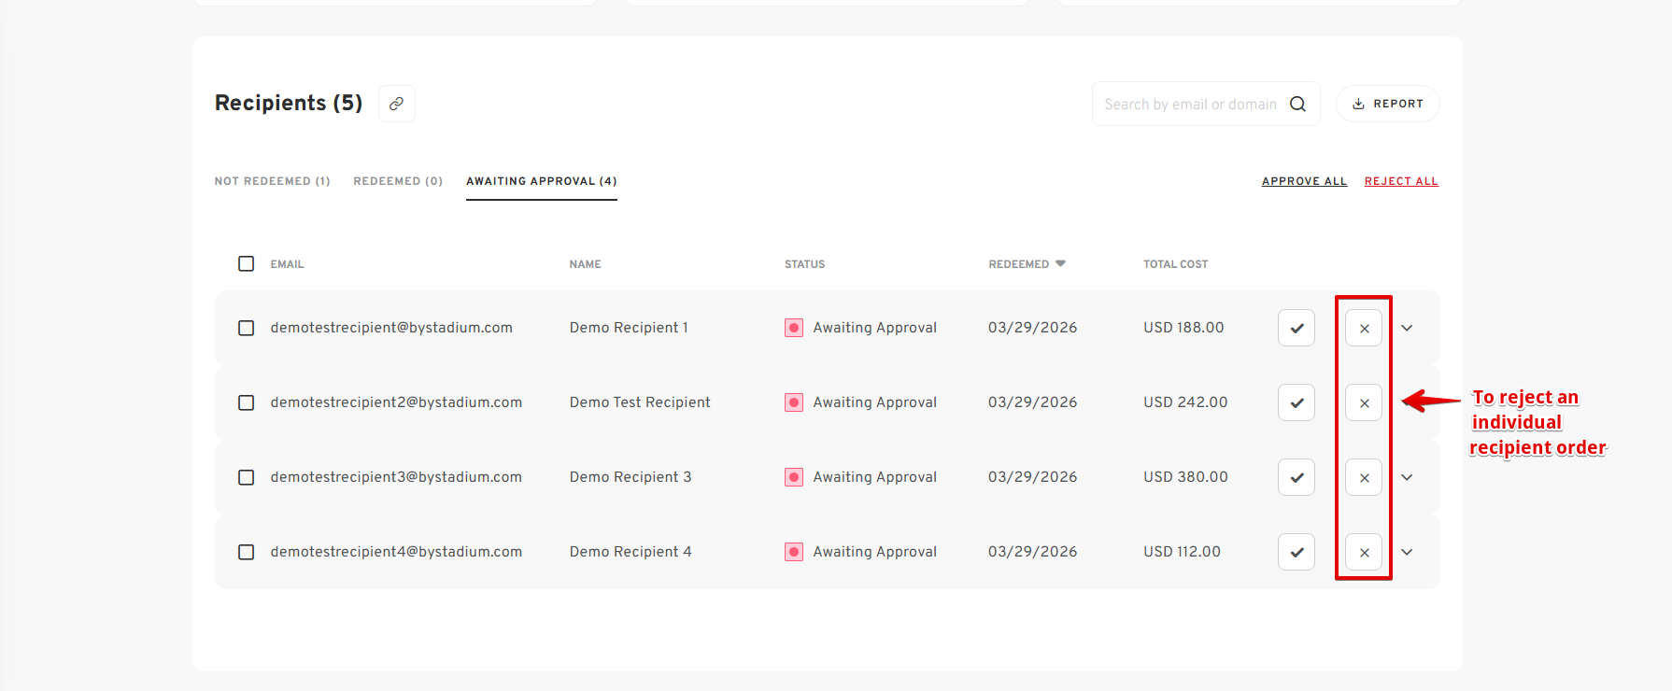Toggle the select-all checkbox in header
This screenshot has width=1672, height=691.
[x=246, y=264]
